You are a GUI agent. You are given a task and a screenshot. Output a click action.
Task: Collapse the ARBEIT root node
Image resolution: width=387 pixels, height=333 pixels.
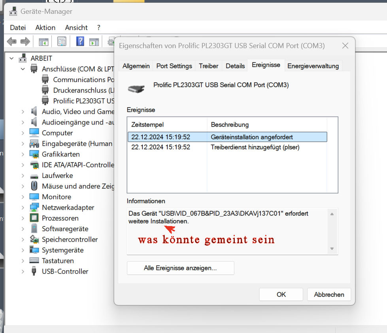point(11,58)
